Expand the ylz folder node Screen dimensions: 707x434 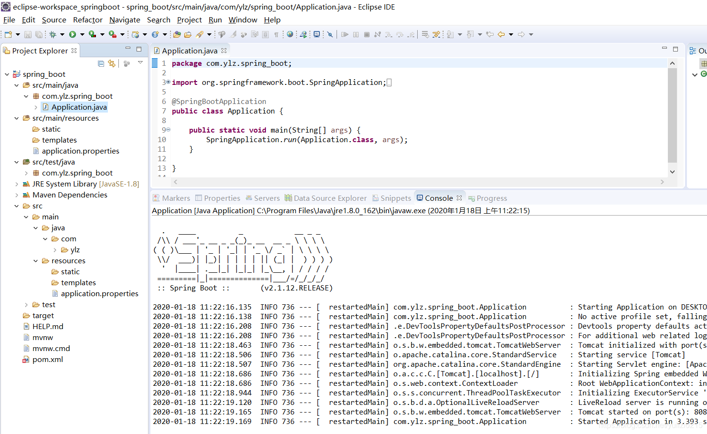point(55,250)
